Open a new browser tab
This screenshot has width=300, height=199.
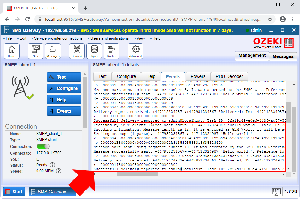pos(85,8)
